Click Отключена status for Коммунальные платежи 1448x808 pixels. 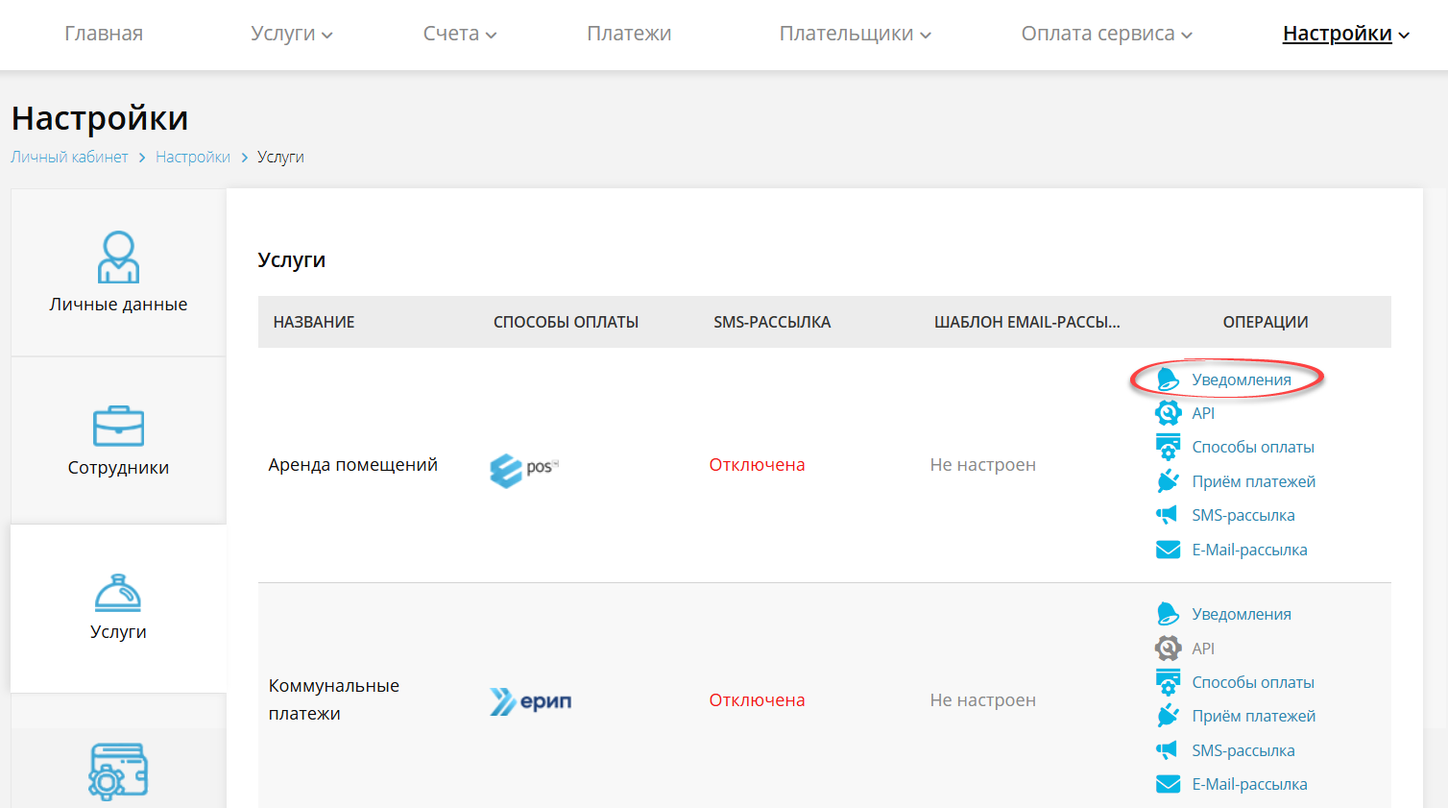(758, 700)
